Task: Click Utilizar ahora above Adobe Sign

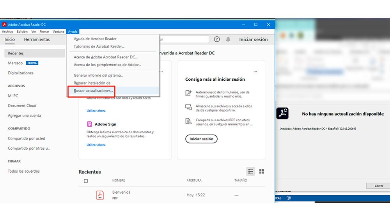Action: [x=96, y=111]
